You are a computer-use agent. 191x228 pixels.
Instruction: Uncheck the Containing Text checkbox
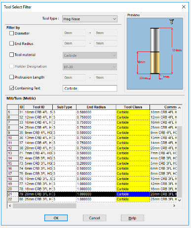tap(11, 88)
